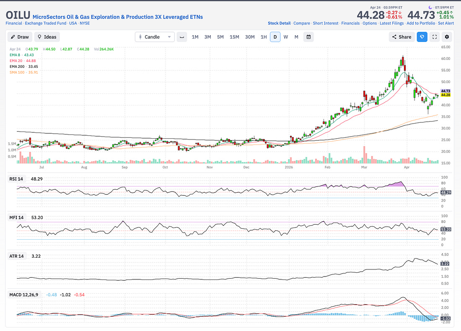The width and height of the screenshot is (461, 331).
Task: Click the Financial sector link
Action: [x=14, y=23]
